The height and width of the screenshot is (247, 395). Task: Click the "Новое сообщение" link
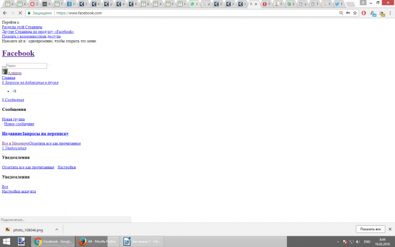(19, 124)
